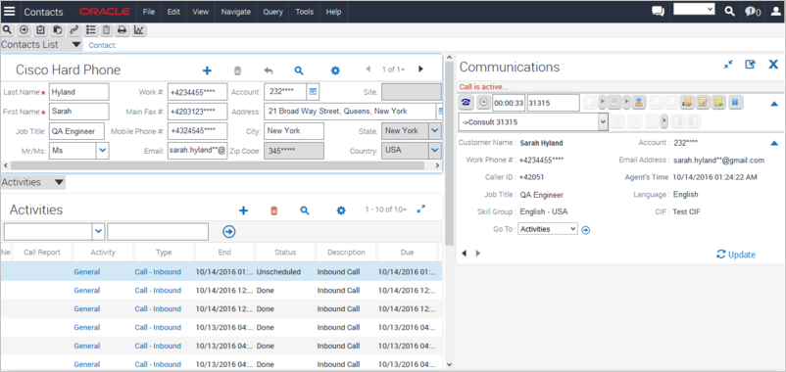This screenshot has height=372, width=786.
Task: Click the phone number field showing 31315
Action: (x=553, y=103)
